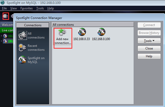Select the 192.168.0.33 MySQL connection icon
The width and height of the screenshot is (165, 107).
(x=82, y=32)
